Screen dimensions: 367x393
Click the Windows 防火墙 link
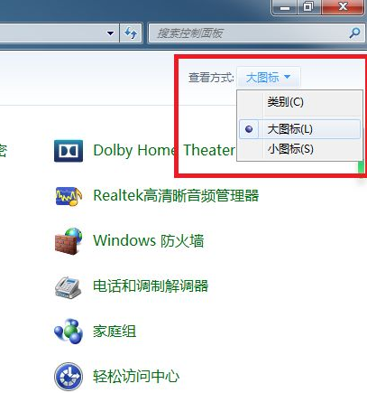(149, 240)
